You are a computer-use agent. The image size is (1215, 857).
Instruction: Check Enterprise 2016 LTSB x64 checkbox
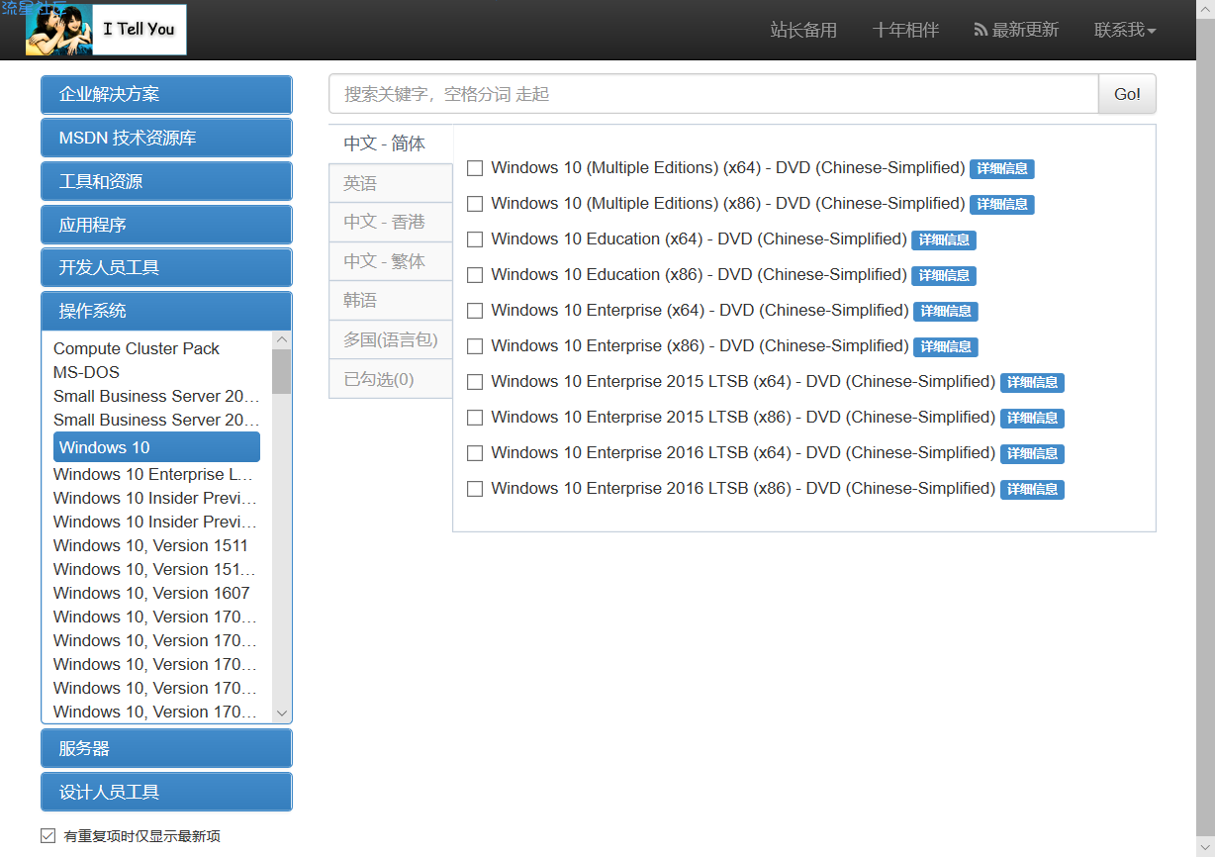(475, 453)
